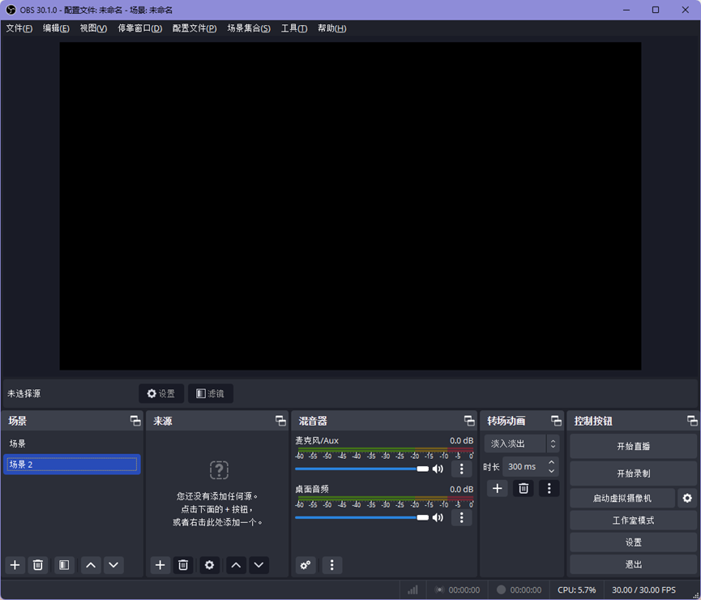Remove transition with trash icon
Screen dimensions: 701x600
coord(523,488)
